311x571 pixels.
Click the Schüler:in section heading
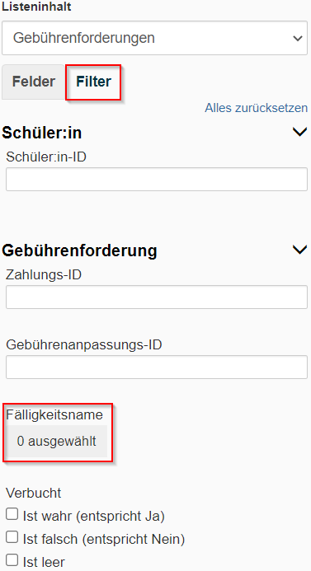pos(42,133)
